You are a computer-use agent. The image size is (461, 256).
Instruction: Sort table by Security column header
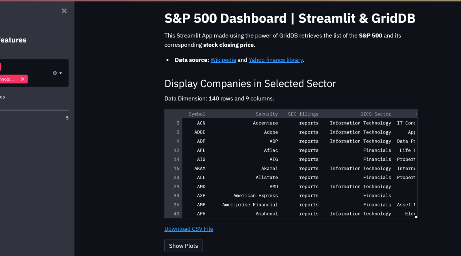266,114
